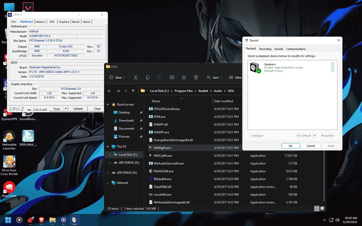Click the CPU-Z taskbar icon

click(x=64, y=220)
